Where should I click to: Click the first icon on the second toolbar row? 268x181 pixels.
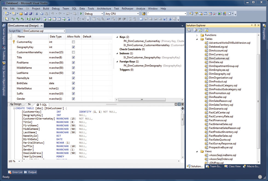[x=7, y=19]
